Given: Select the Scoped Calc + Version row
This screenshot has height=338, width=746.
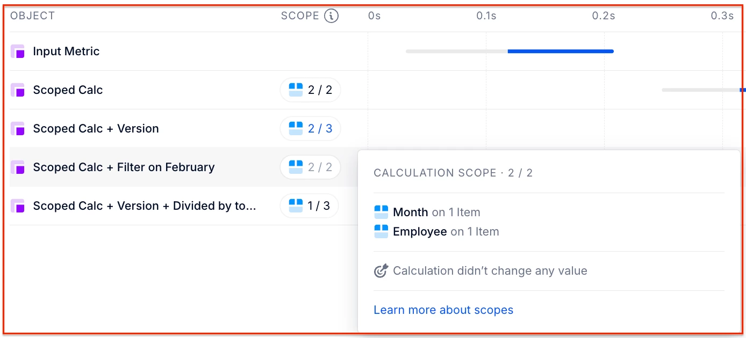Looking at the screenshot, I should (x=96, y=129).
